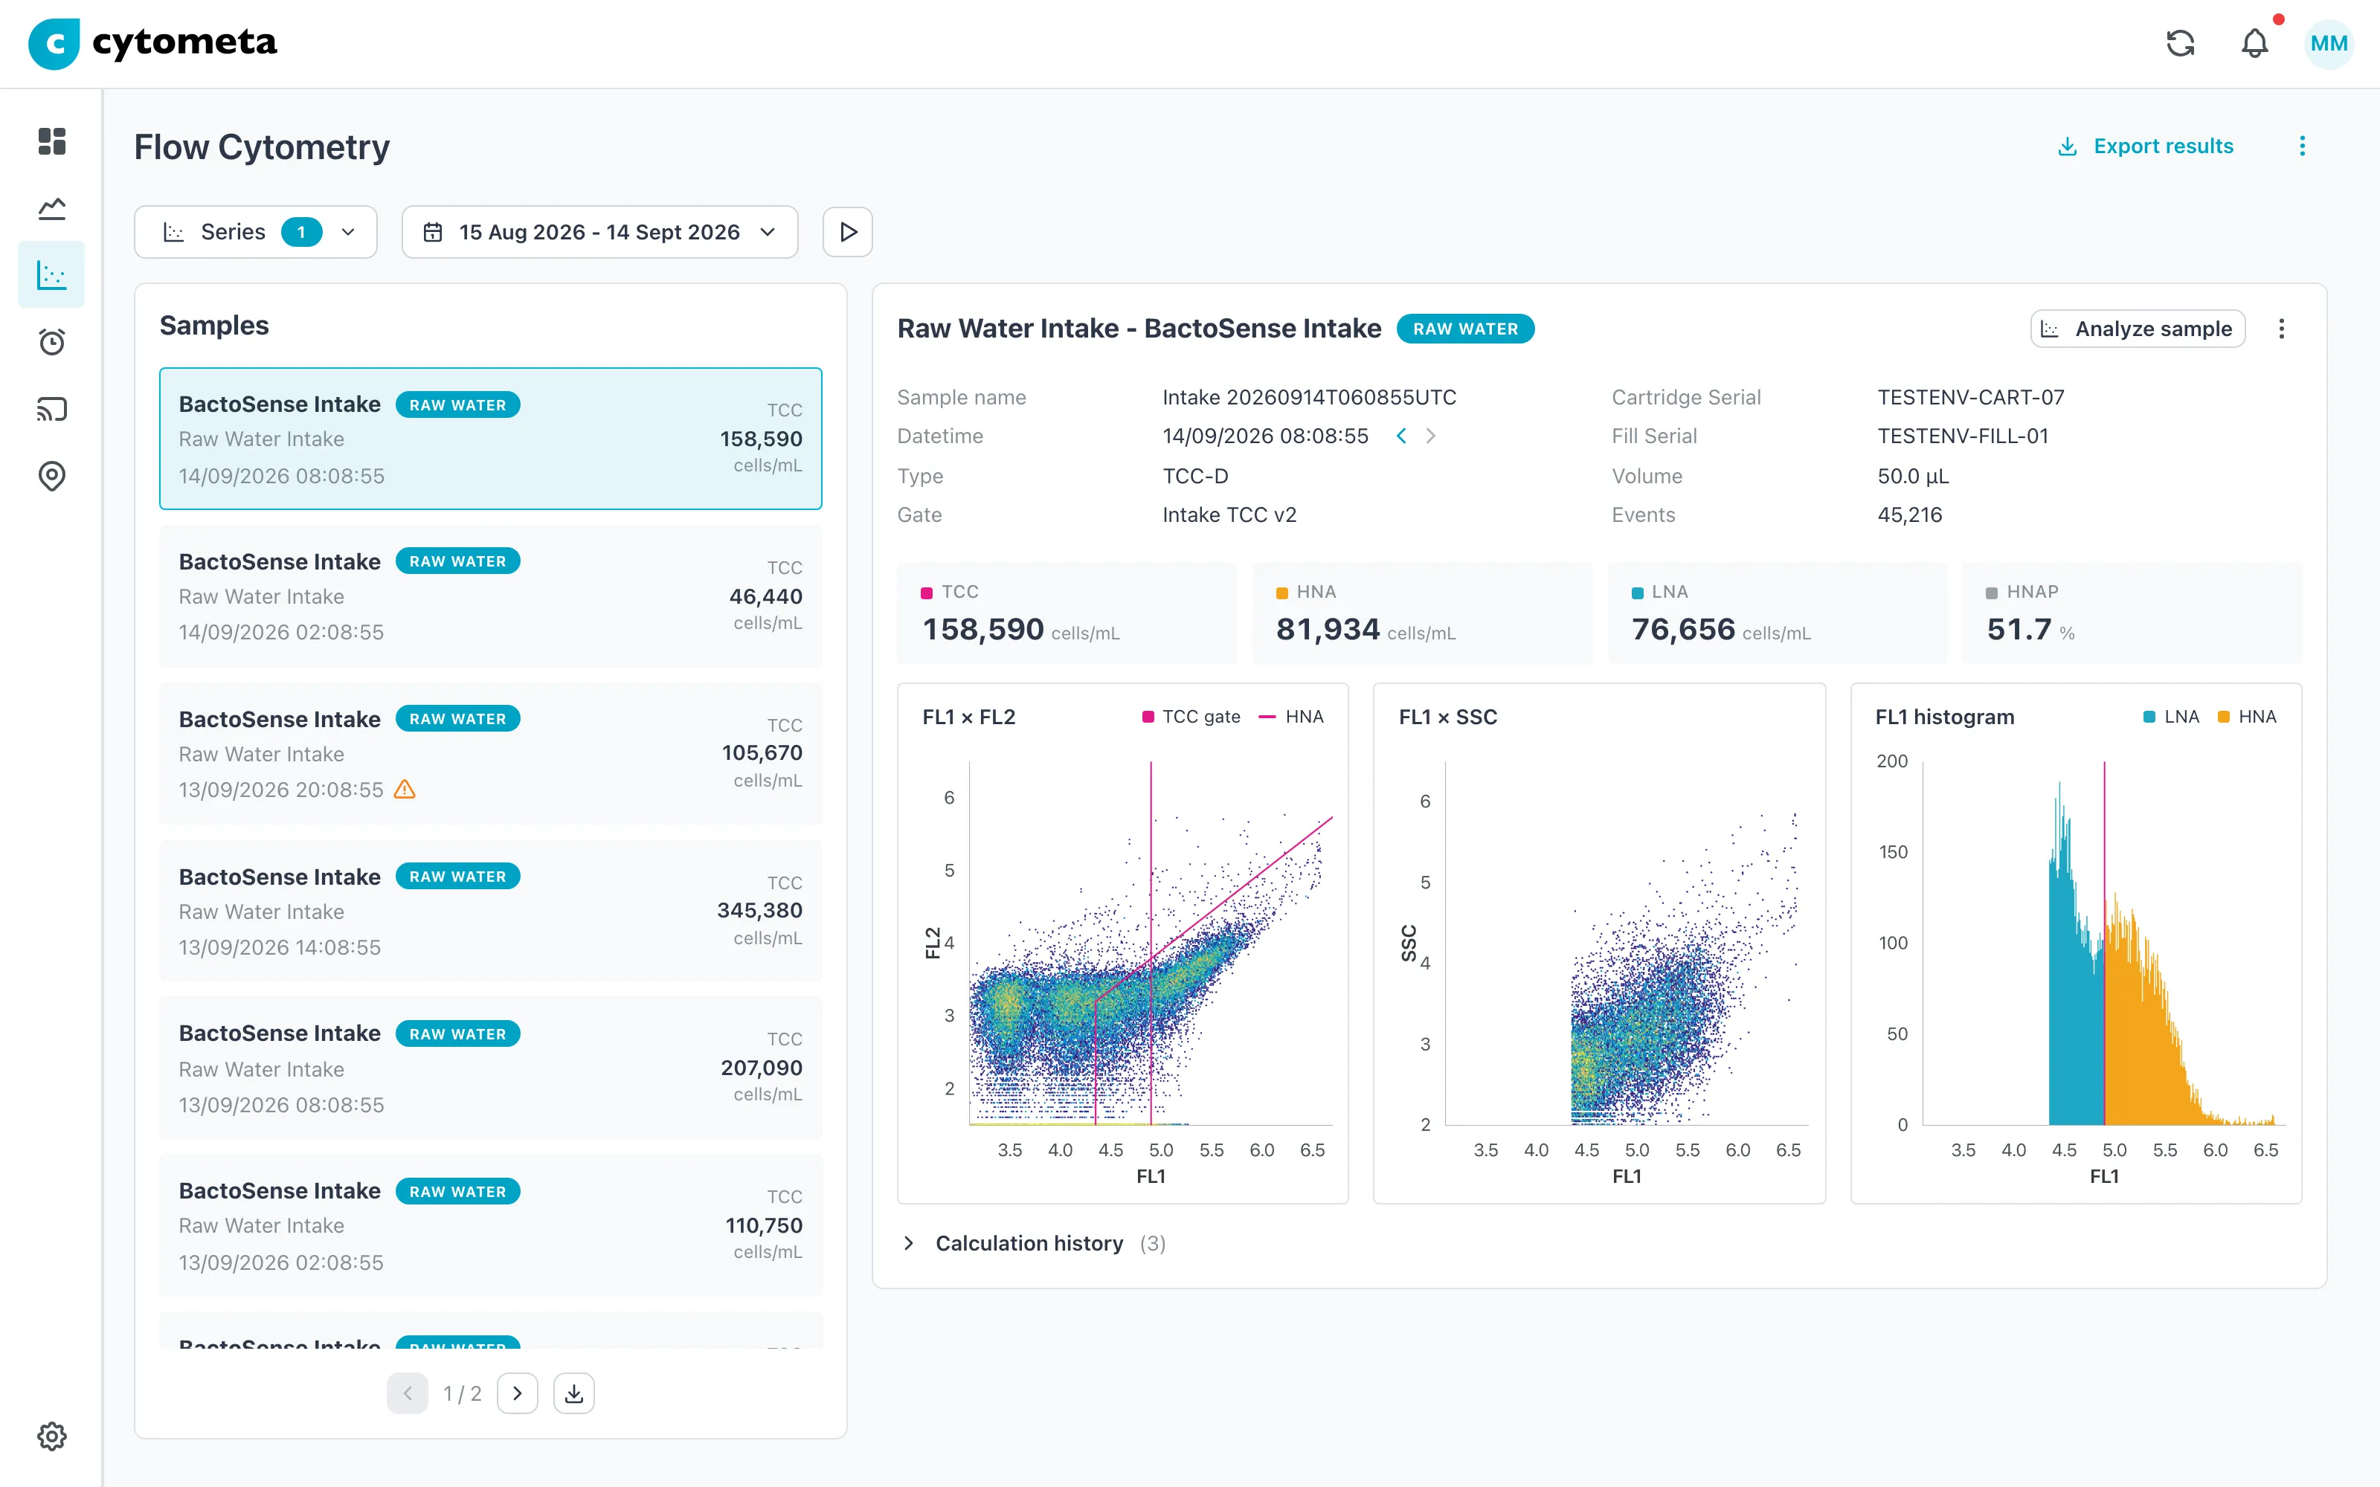Click the HNAP grey swatch in stats card

(x=1992, y=592)
